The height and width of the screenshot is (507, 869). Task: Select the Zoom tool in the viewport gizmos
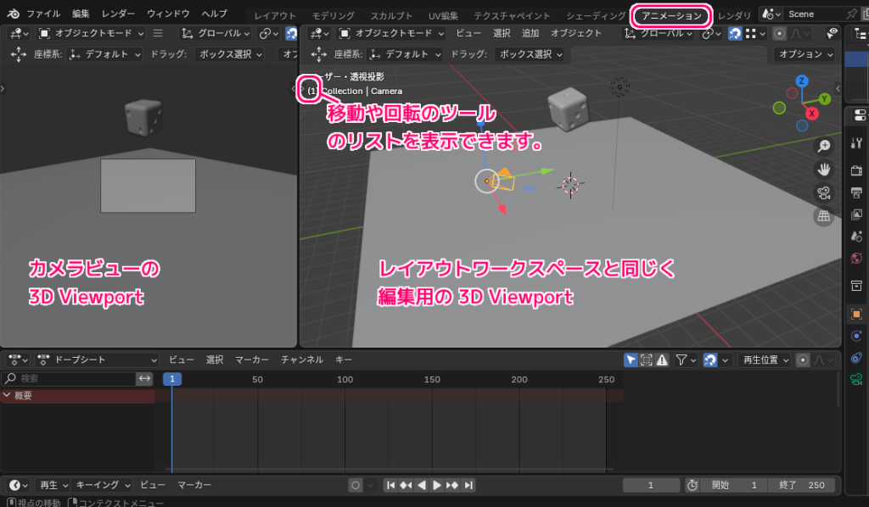tap(824, 145)
